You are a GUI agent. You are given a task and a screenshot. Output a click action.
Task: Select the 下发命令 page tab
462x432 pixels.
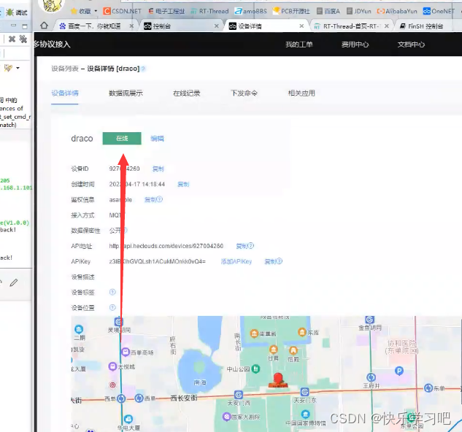tap(244, 93)
